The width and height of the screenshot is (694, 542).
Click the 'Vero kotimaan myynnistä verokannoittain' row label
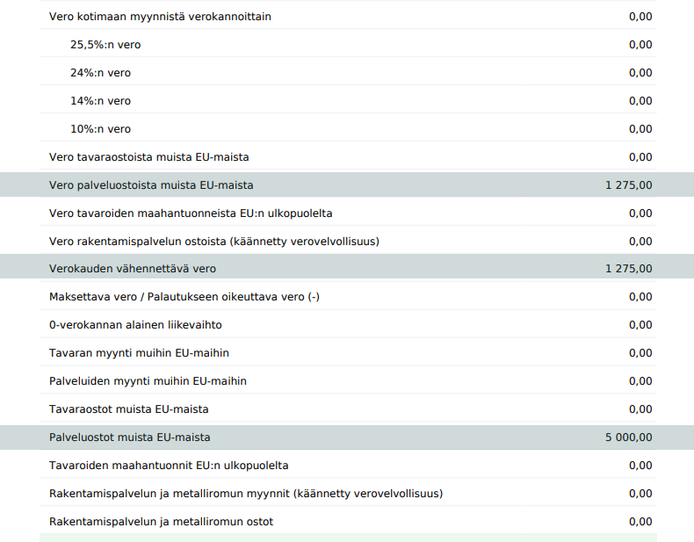pyautogui.click(x=160, y=17)
